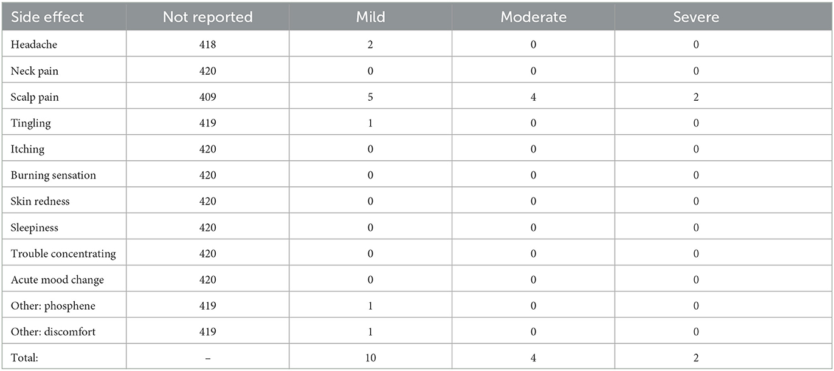
Task: Click the "Other: discomfort" row label
Action: 53,332
